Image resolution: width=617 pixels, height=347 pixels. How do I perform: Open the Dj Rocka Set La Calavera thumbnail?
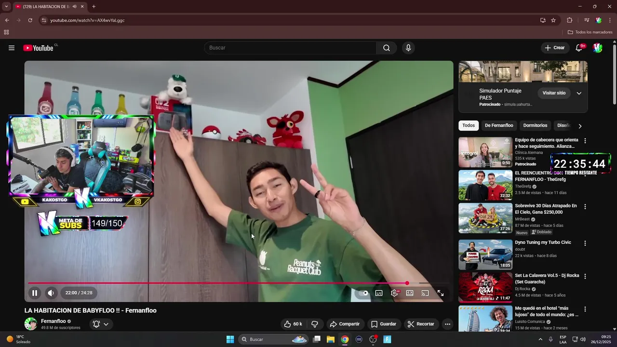(485, 287)
